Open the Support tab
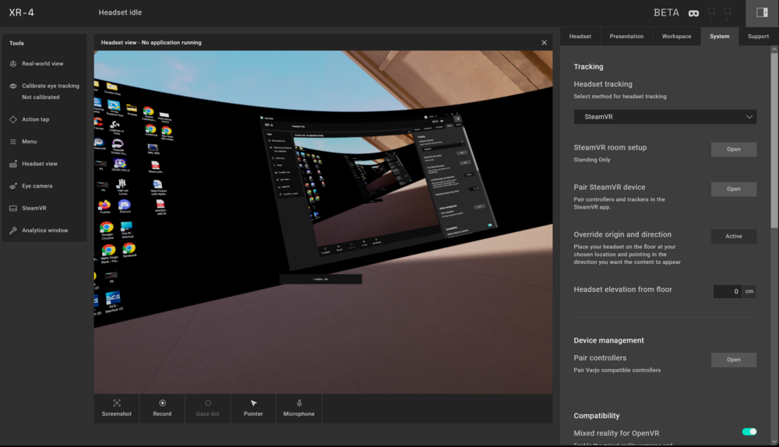 coord(758,37)
